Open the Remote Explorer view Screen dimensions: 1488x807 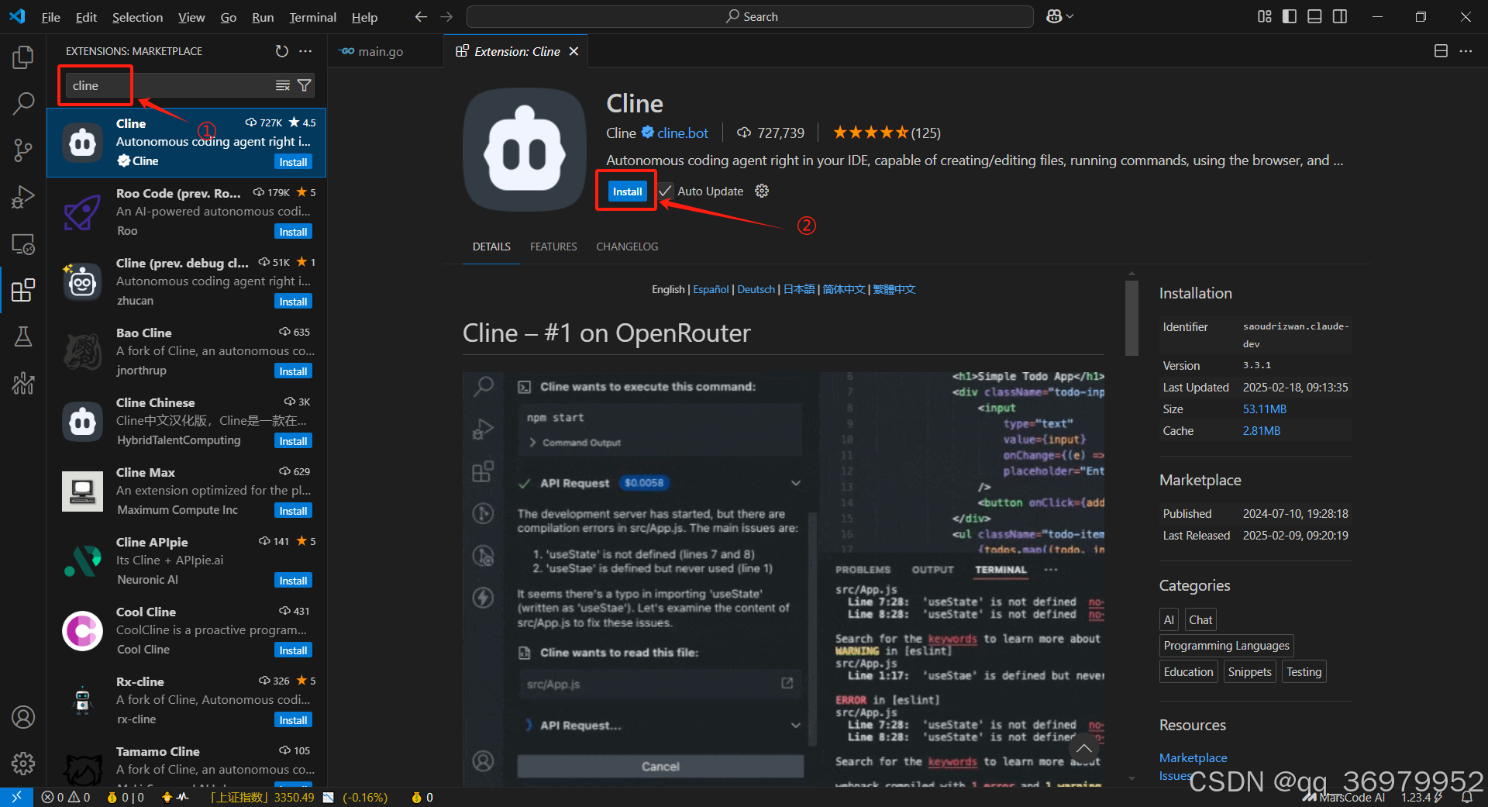(23, 243)
